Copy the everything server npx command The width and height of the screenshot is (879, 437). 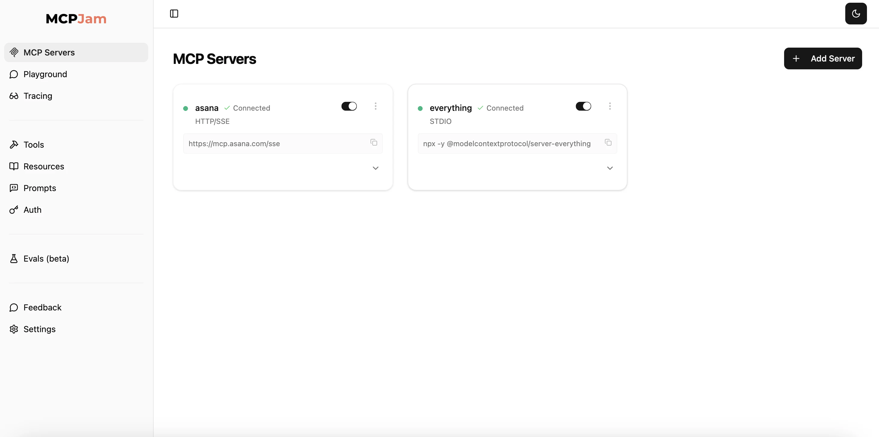point(608,142)
